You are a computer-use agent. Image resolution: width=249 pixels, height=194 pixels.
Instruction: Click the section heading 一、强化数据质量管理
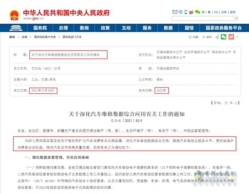pyautogui.click(x=57, y=157)
